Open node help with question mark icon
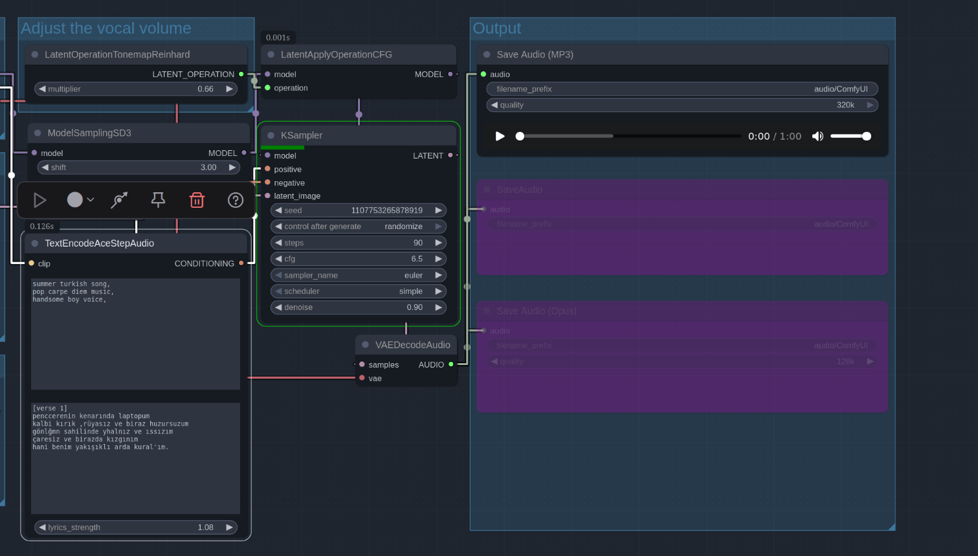978x556 pixels. tap(236, 201)
